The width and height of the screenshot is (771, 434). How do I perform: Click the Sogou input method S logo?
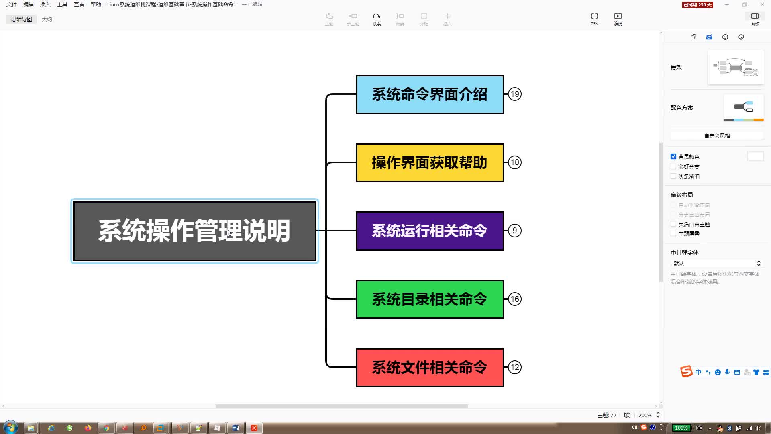[x=686, y=372]
